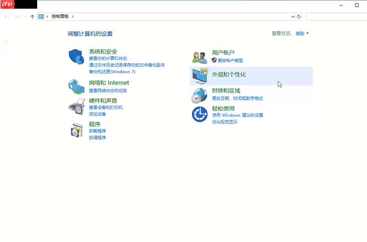Screen dimensions: 367x242
Task: Open the Hardware and Sound printer icon
Action: coord(76,107)
